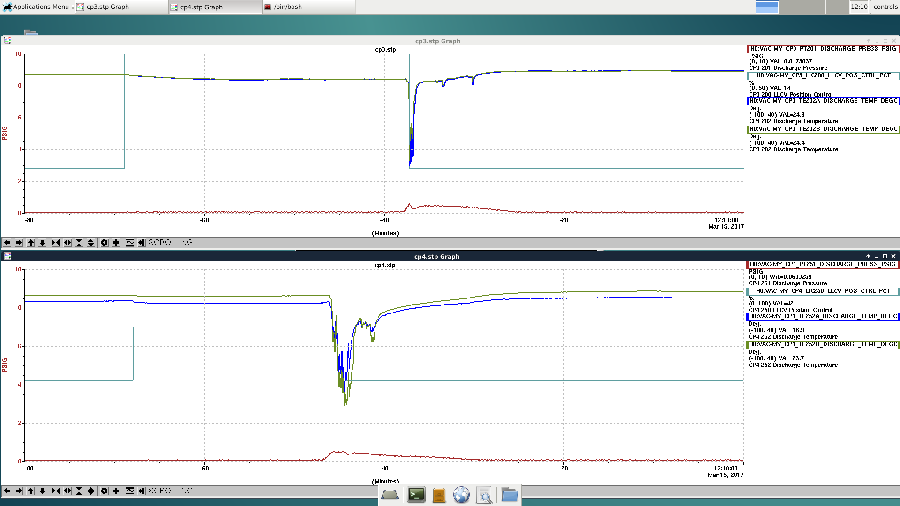Select CP3_PT201_DISCHARGE_PRESS_PSIG legend entry
The height and width of the screenshot is (506, 900).
tap(823, 49)
